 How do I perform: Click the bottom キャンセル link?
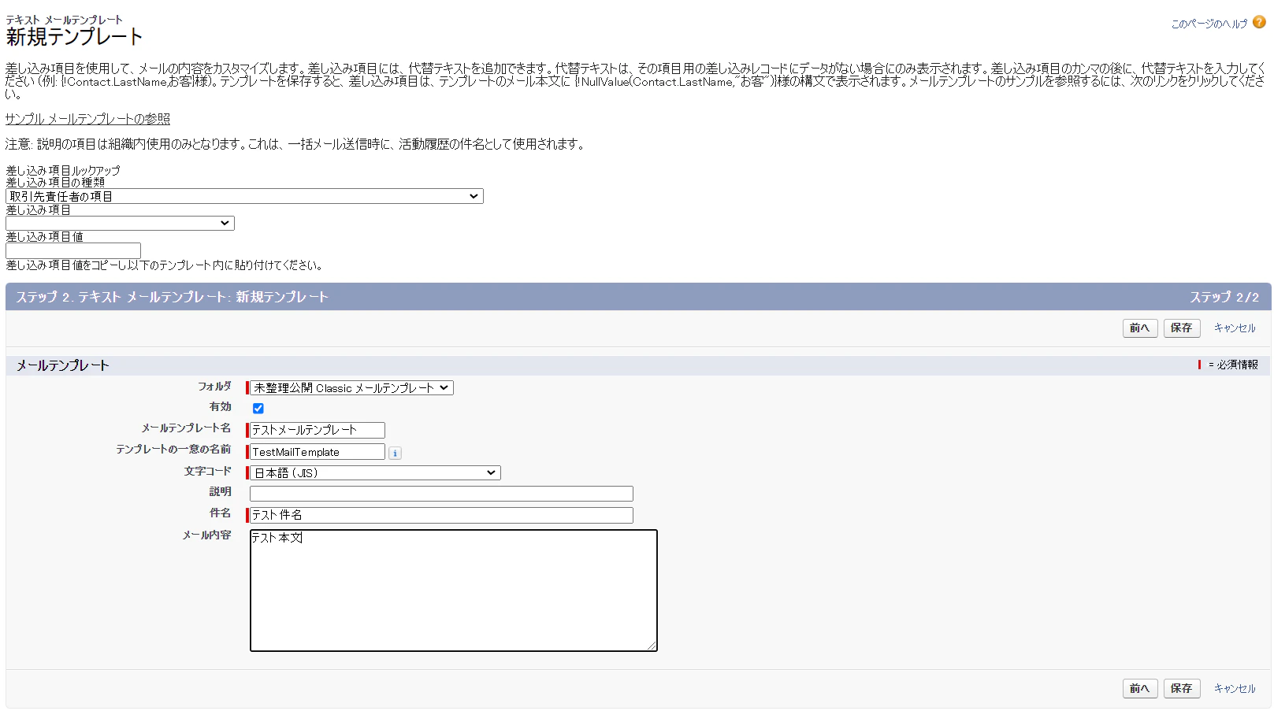[x=1235, y=688]
